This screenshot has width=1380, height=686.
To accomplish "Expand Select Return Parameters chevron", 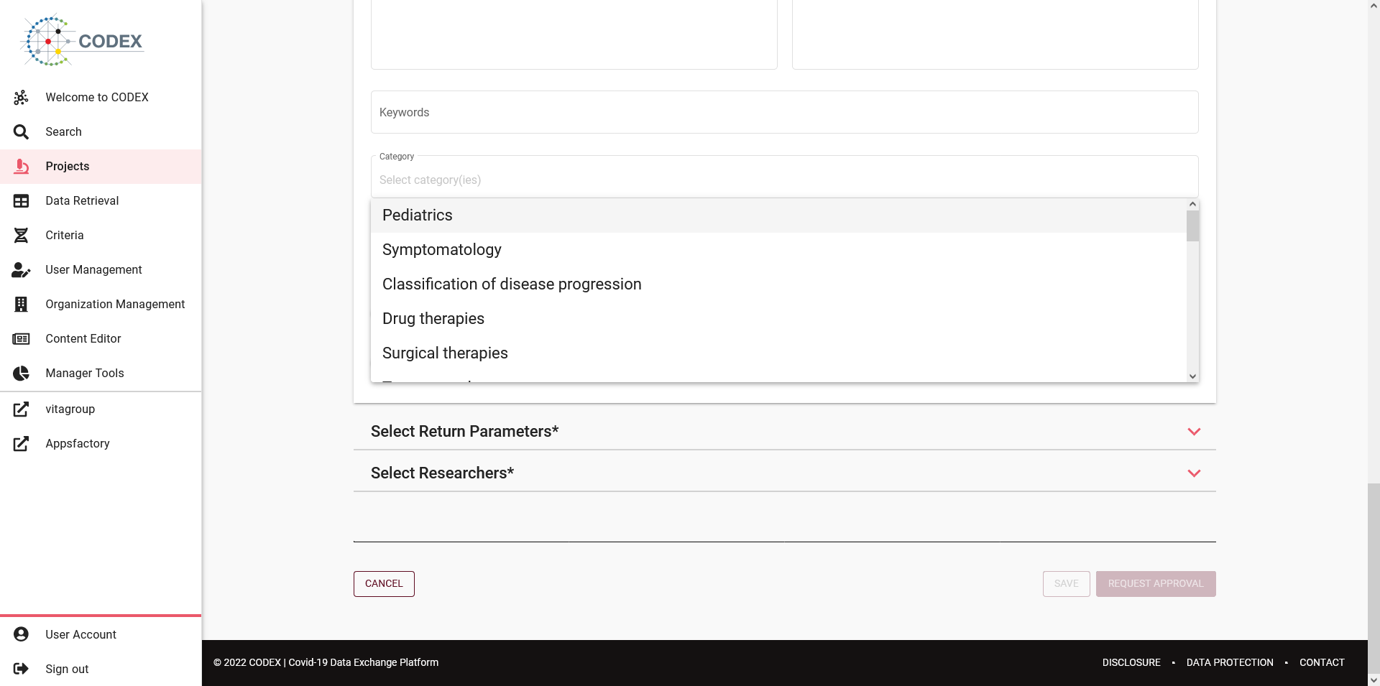I will [1194, 432].
